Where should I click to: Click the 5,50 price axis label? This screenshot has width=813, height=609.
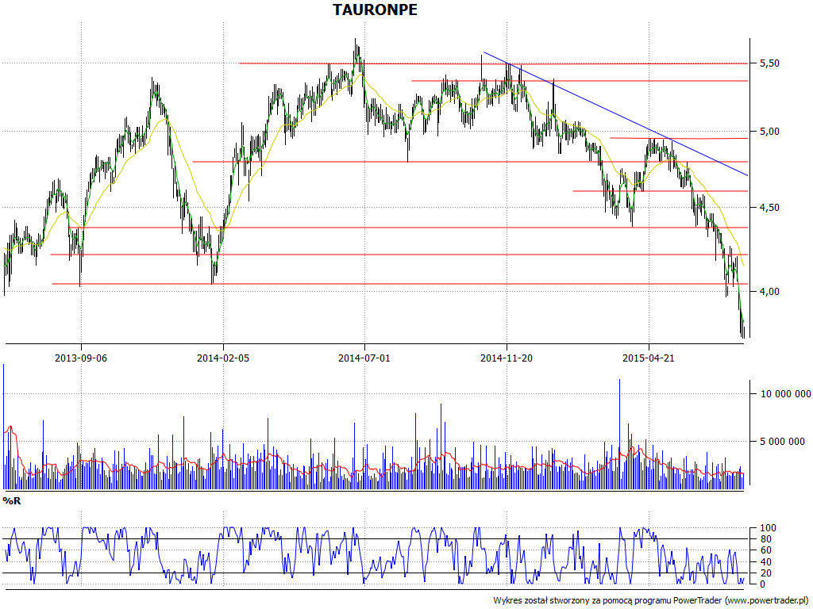pos(769,63)
